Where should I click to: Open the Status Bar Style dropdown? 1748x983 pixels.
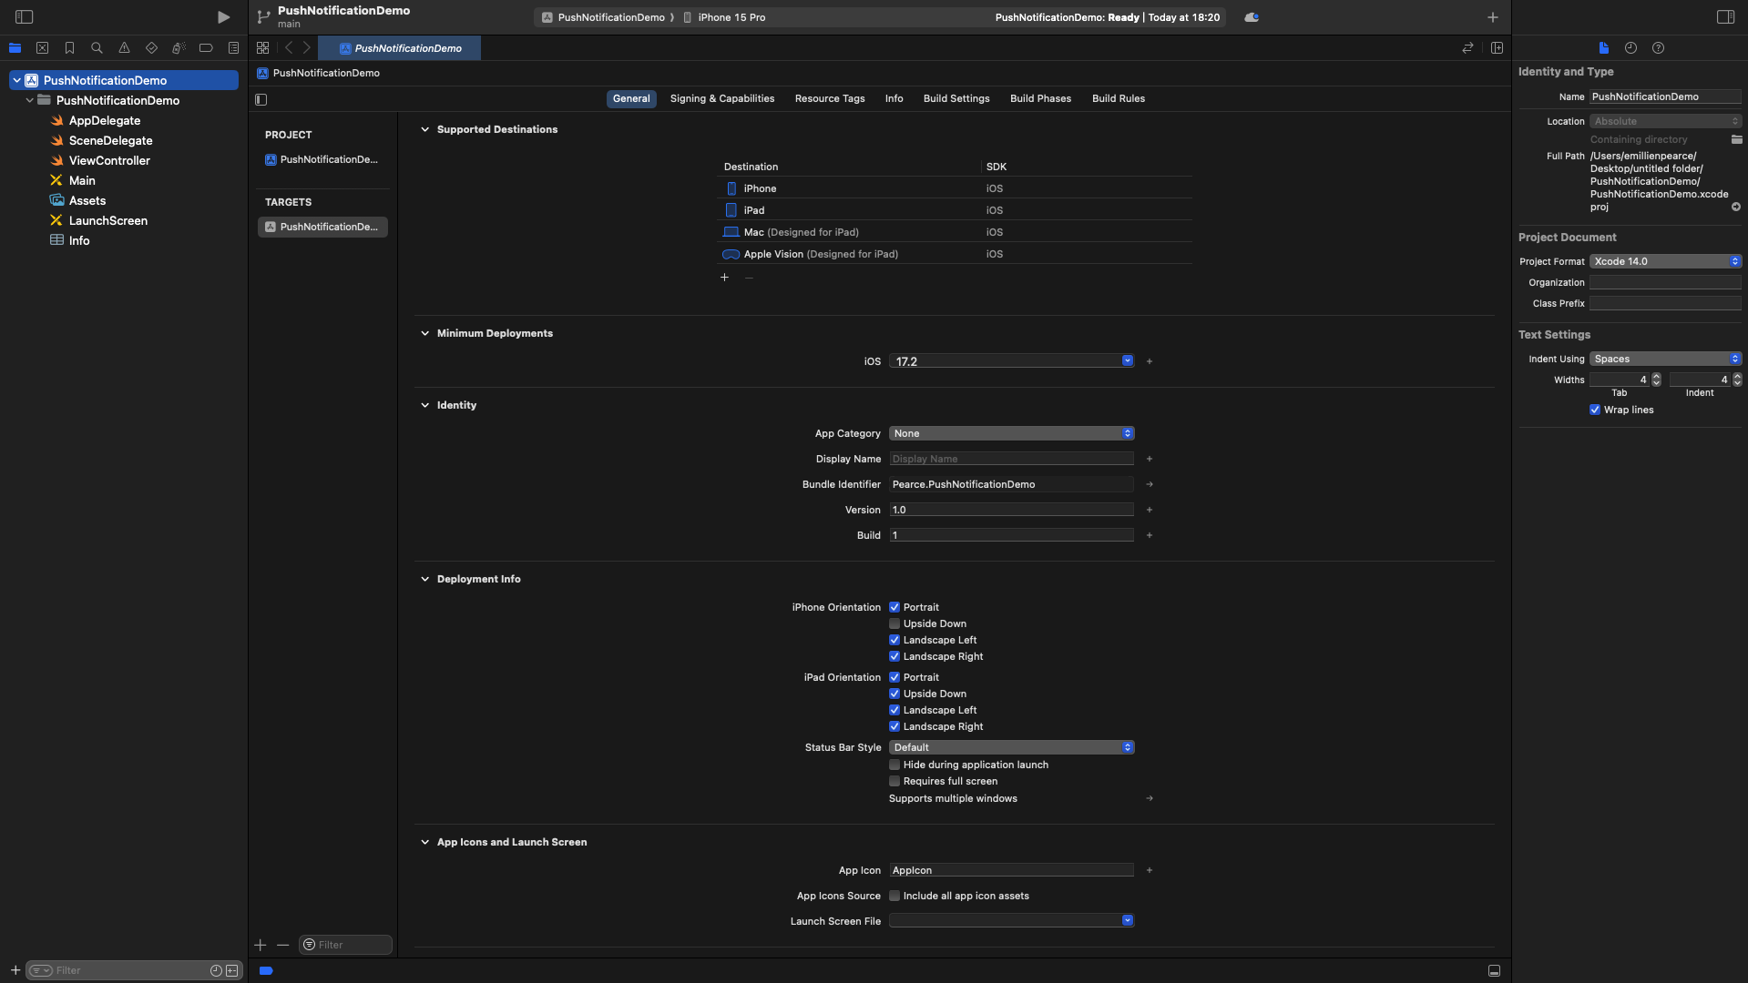(x=1011, y=747)
